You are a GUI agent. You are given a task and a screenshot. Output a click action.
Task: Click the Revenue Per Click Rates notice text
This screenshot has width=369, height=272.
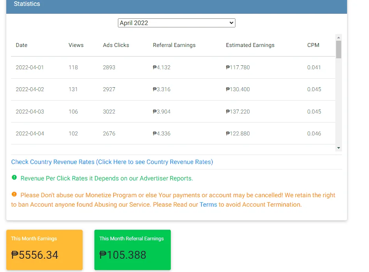[x=107, y=178]
